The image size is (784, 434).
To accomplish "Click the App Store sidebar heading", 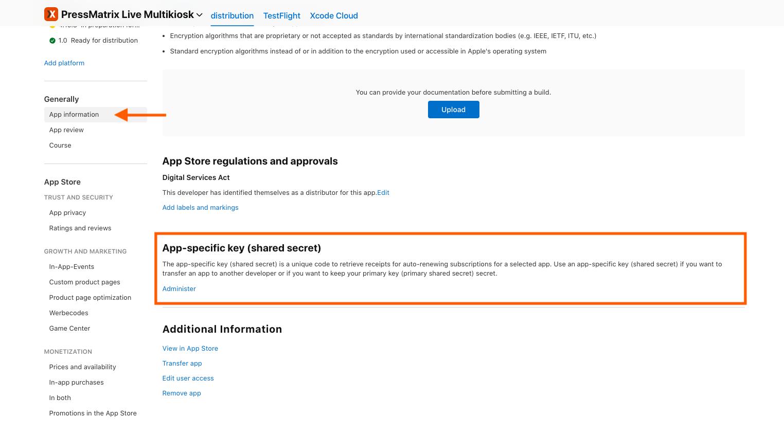I will tap(62, 182).
